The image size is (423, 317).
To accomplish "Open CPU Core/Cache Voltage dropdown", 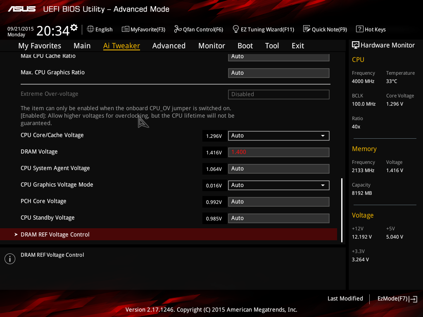I will coord(279,135).
